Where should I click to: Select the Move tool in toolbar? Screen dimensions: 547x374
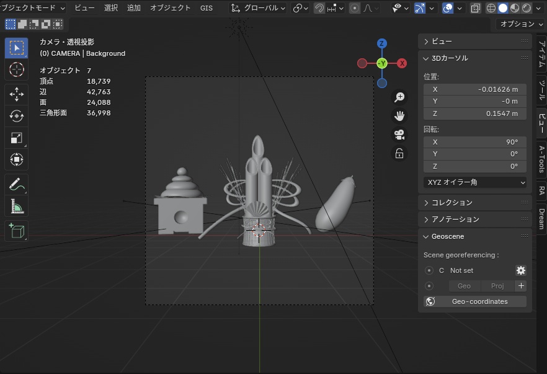[x=17, y=94]
